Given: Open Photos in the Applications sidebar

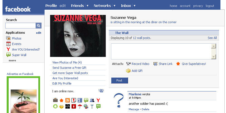Looking at the screenshot, I should [x=16, y=38].
